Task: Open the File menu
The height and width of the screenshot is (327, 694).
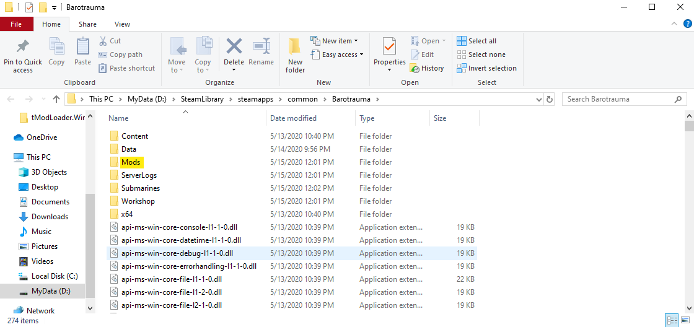Action: point(16,24)
